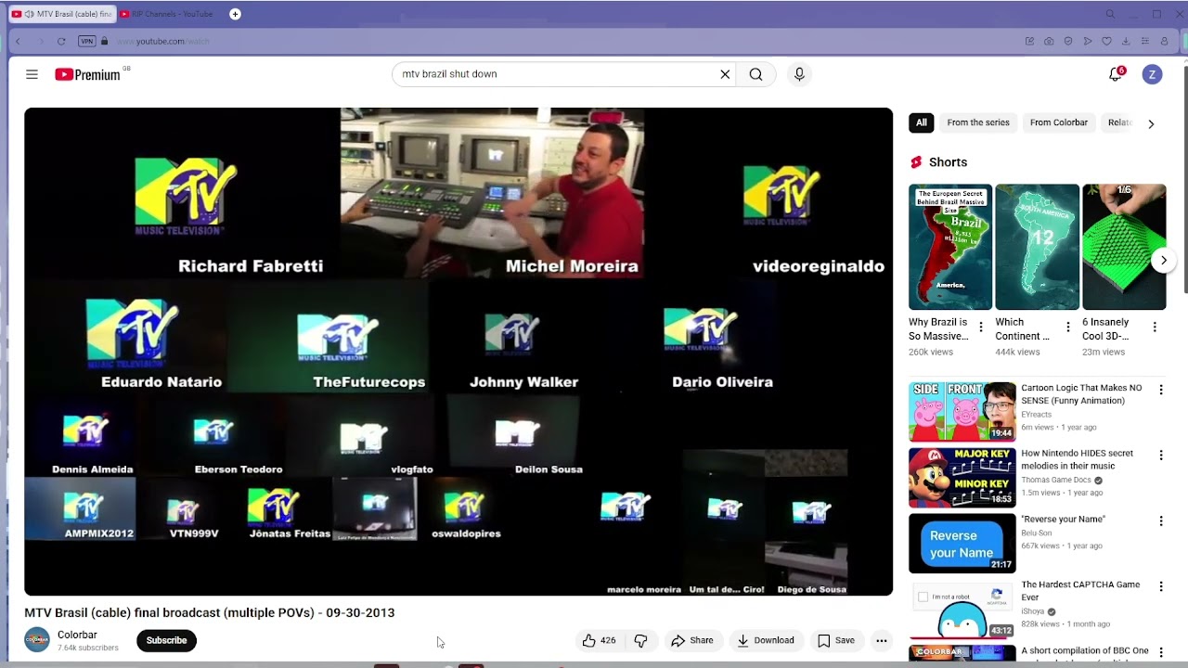Bookmark page with heart icon

[x=1106, y=41]
